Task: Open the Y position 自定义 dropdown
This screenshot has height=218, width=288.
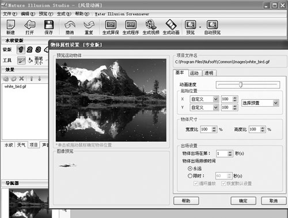Action: click(x=204, y=107)
